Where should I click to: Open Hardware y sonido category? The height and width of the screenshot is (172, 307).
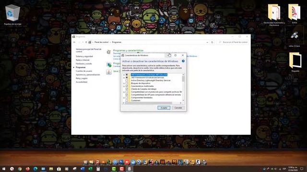pos(84,64)
